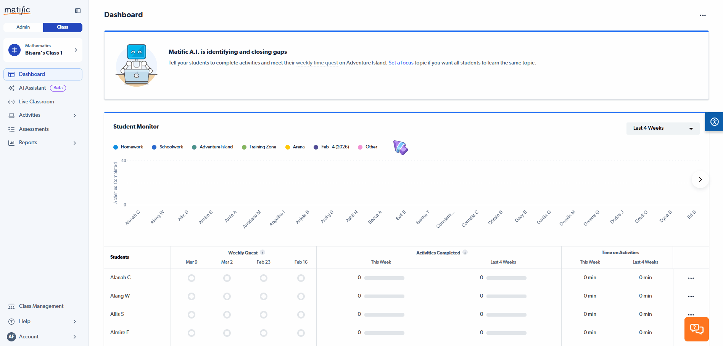Open Live Classroom from sidebar
The image size is (723, 346).
pyautogui.click(x=36, y=101)
